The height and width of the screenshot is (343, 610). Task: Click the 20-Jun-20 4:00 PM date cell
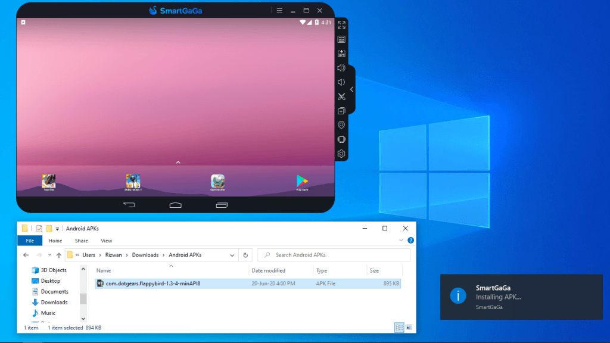tap(273, 283)
